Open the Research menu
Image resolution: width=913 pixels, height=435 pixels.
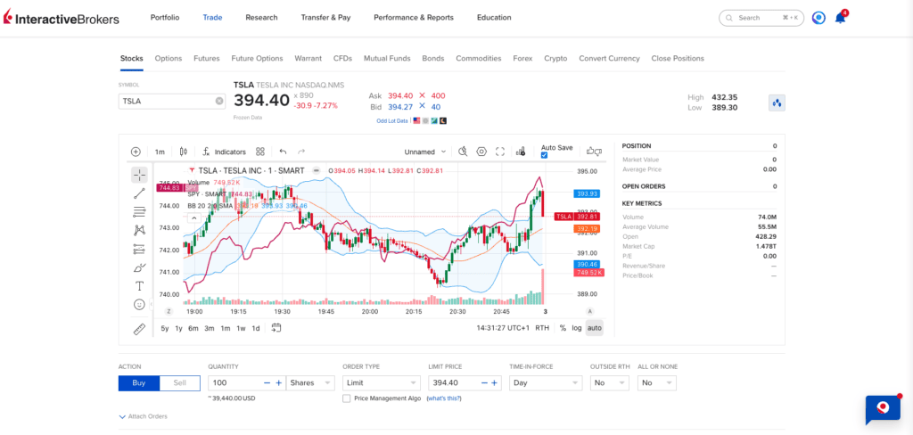click(261, 18)
